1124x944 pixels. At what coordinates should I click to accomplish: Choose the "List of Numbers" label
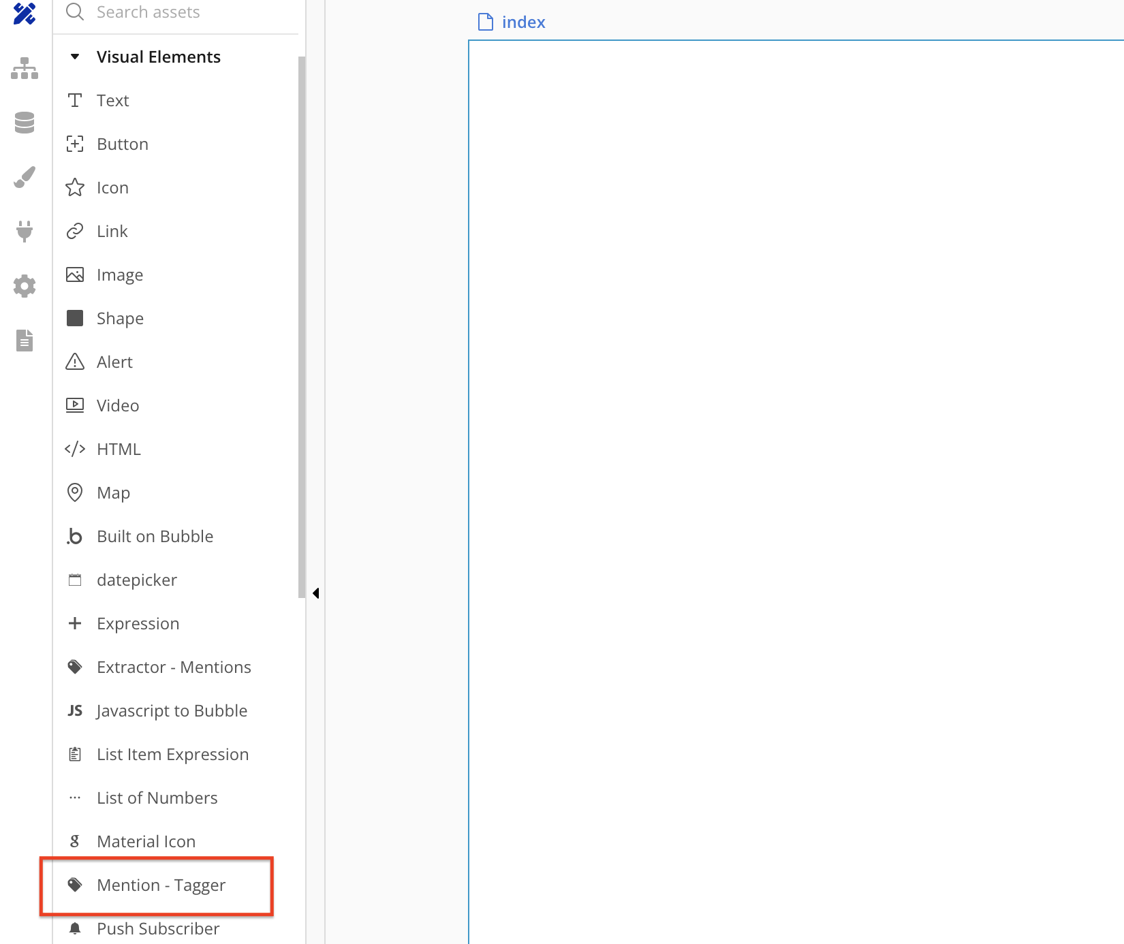click(157, 798)
